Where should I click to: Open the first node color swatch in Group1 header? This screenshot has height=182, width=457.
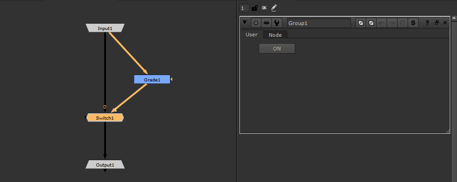361,23
